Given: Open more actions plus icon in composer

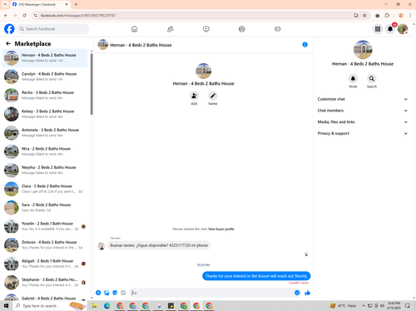Looking at the screenshot, I should (98, 293).
